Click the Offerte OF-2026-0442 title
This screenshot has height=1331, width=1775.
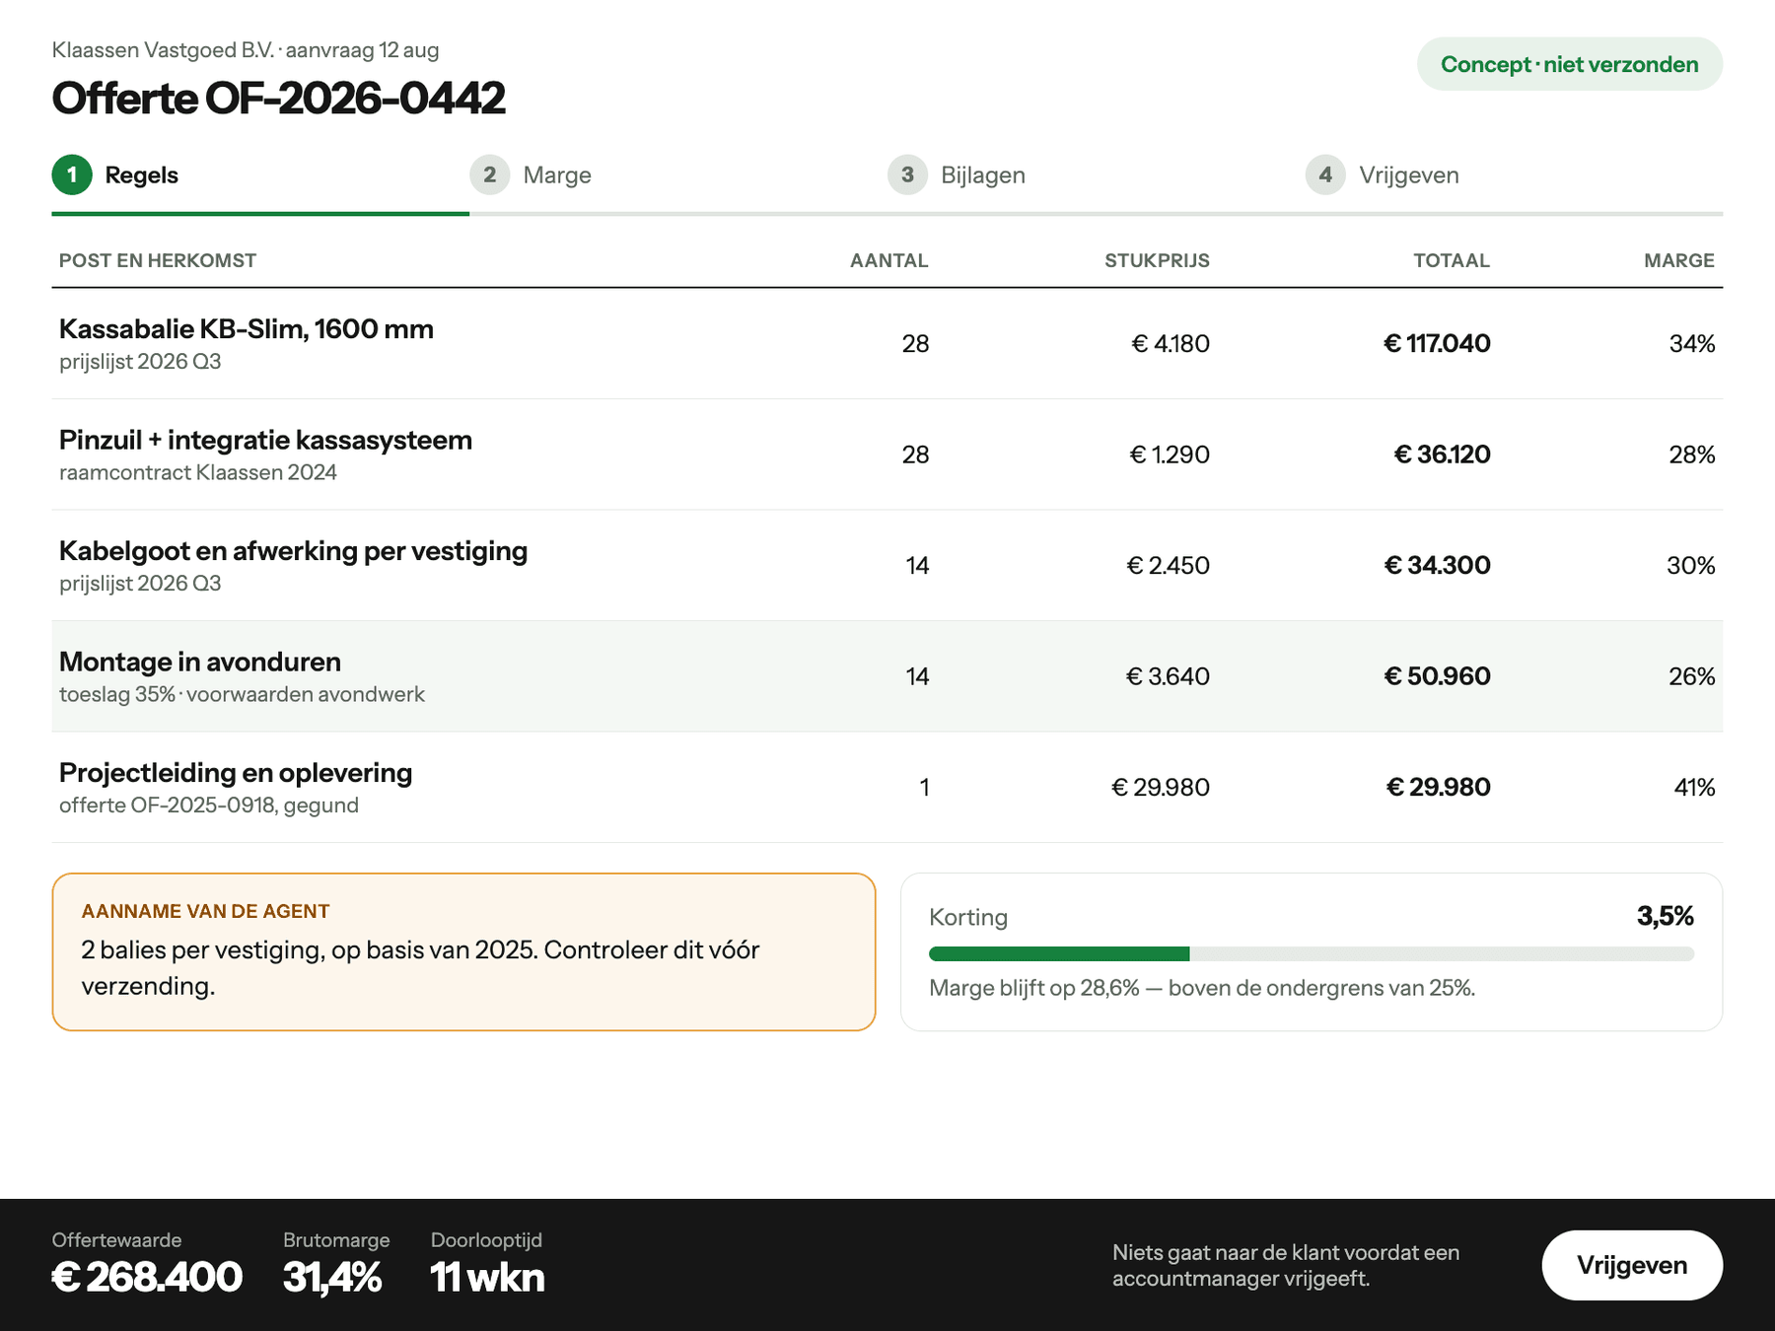[278, 98]
